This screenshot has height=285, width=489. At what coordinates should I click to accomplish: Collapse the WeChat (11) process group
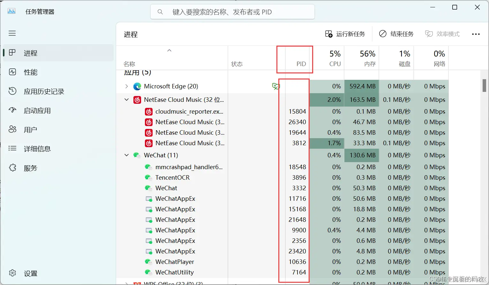point(127,155)
